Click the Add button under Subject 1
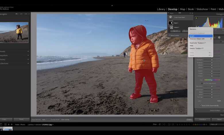The image size is (224, 135). tap(175, 31)
